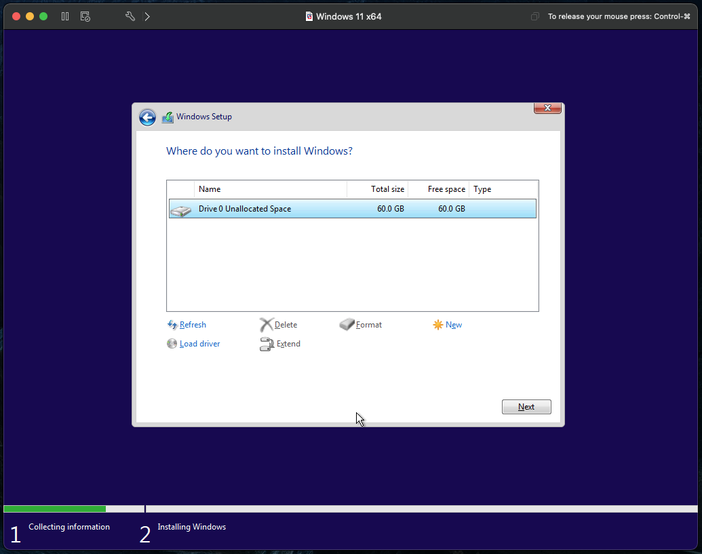
Task: Pause the virtual machine from VM toolbar
Action: [x=65, y=16]
